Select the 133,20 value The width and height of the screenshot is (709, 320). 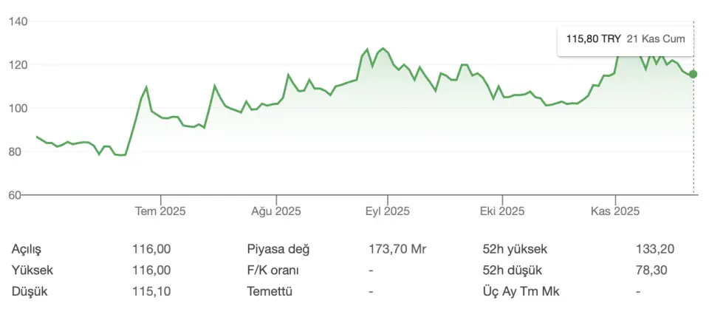(x=655, y=250)
